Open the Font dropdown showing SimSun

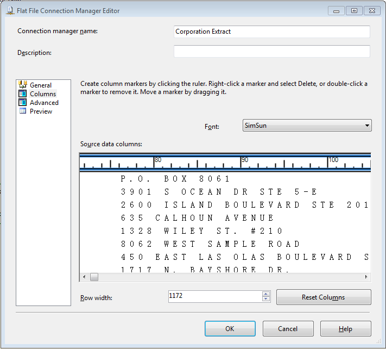click(307, 126)
